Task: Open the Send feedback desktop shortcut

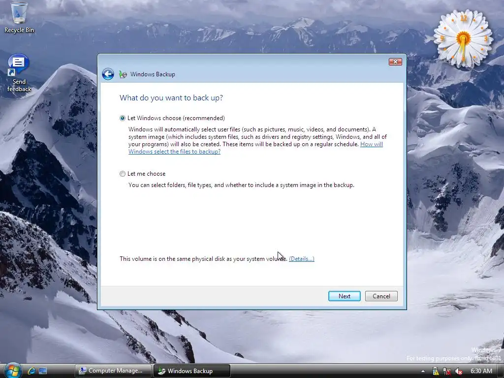Action: point(19,74)
